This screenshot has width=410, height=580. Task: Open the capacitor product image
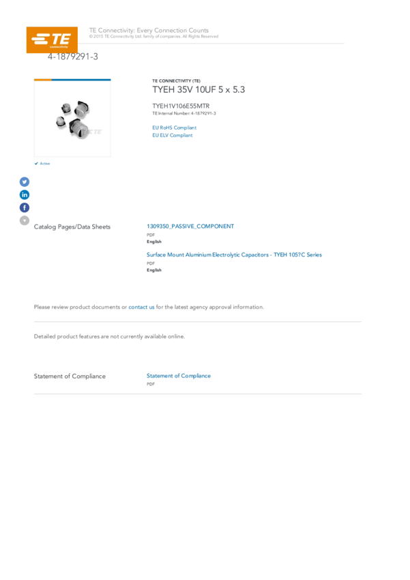click(x=72, y=118)
